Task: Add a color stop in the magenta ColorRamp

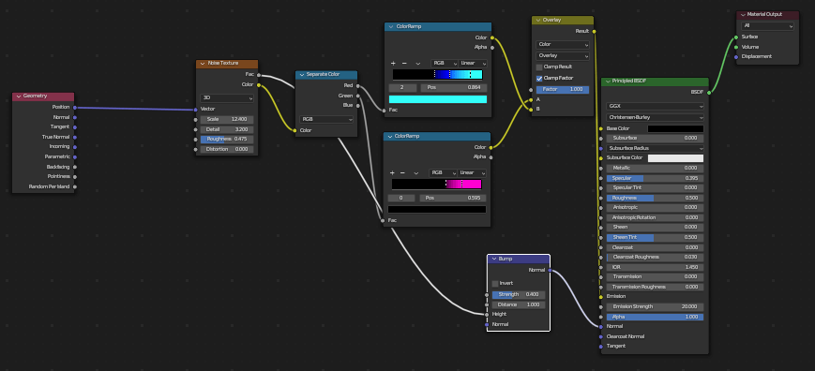Action: coord(392,172)
